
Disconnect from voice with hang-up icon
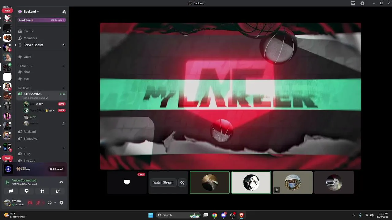tap(61, 182)
